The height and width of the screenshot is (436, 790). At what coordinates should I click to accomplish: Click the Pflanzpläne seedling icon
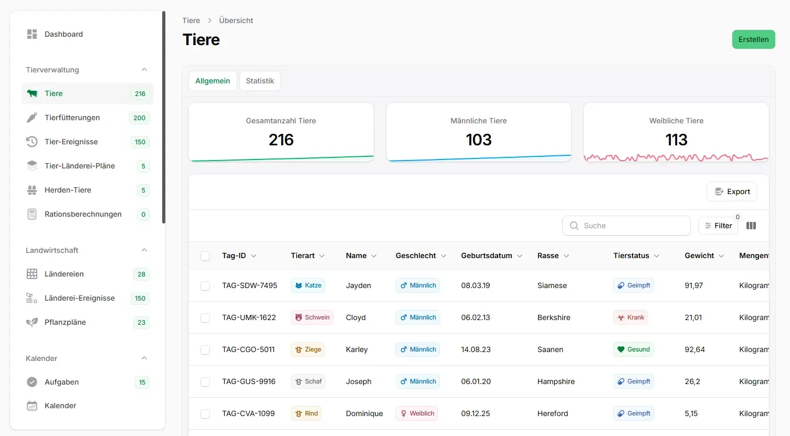click(32, 322)
